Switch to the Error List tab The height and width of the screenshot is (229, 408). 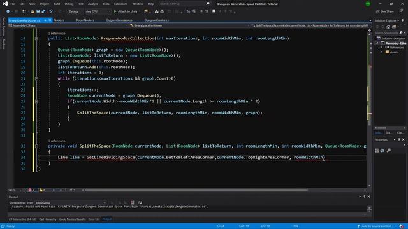click(x=94, y=219)
